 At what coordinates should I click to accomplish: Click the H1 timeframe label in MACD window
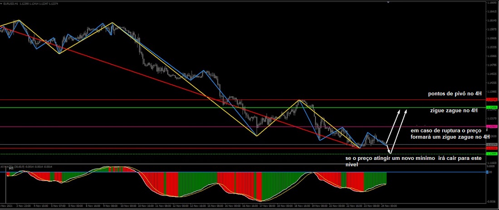10,168
